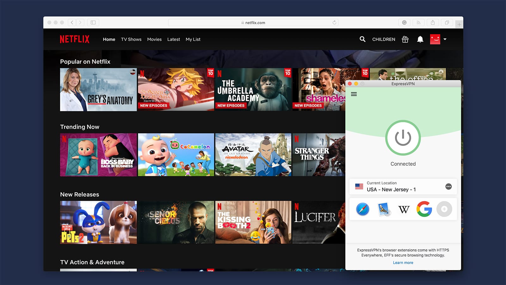Switch to CHILDREN profile
Screen dimensions: 506x285
point(384,39)
